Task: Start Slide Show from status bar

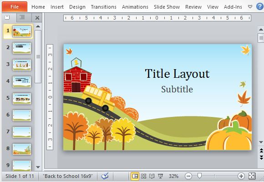Action: point(160,176)
